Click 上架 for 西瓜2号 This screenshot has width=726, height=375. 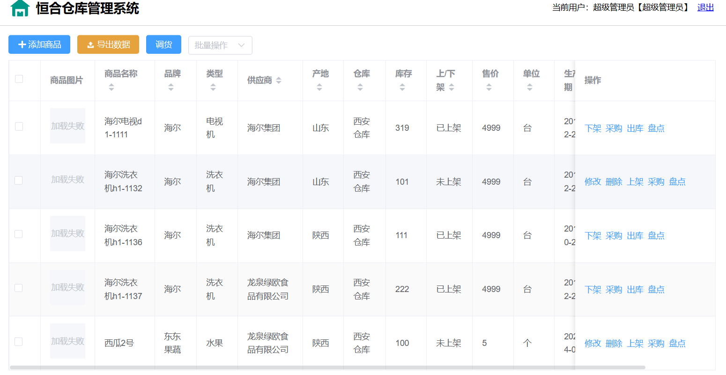(x=635, y=344)
